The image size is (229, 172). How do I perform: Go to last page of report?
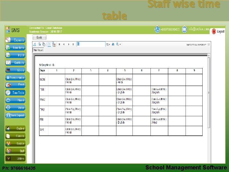coord(73,44)
